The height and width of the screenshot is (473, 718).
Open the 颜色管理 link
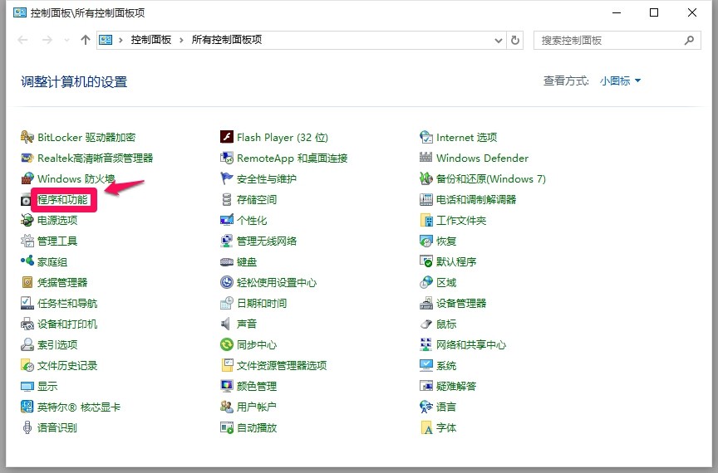tap(257, 386)
